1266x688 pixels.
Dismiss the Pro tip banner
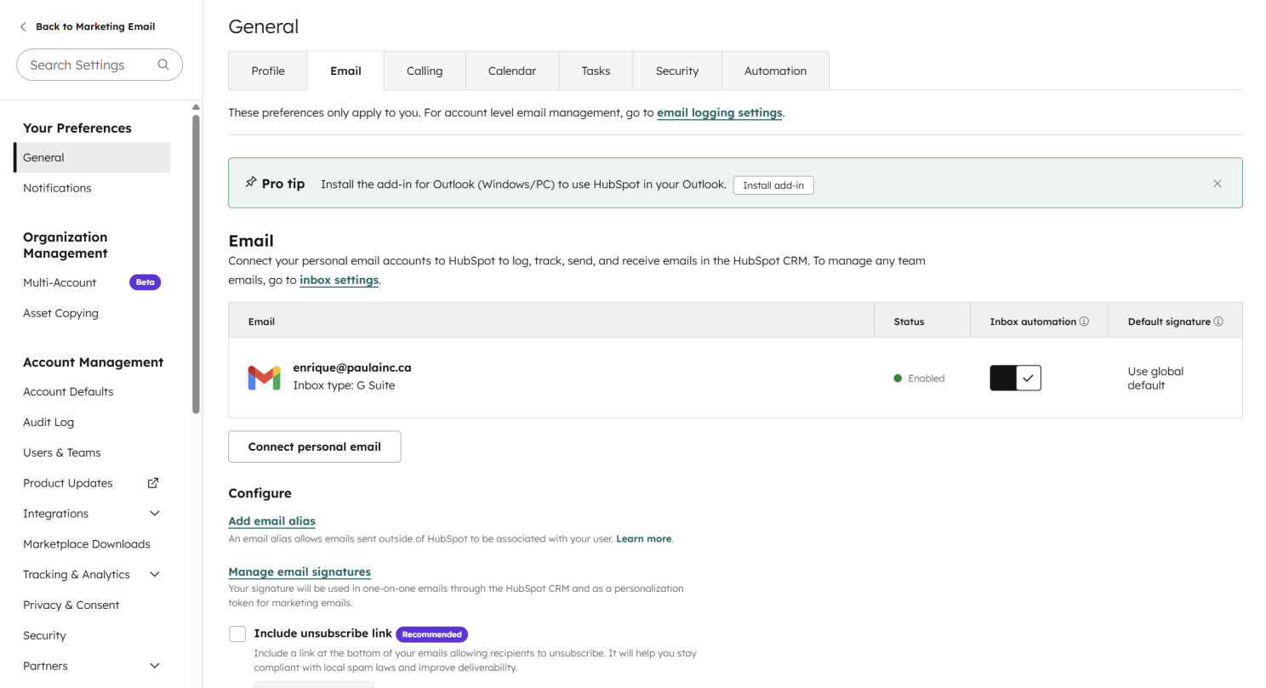coord(1217,183)
